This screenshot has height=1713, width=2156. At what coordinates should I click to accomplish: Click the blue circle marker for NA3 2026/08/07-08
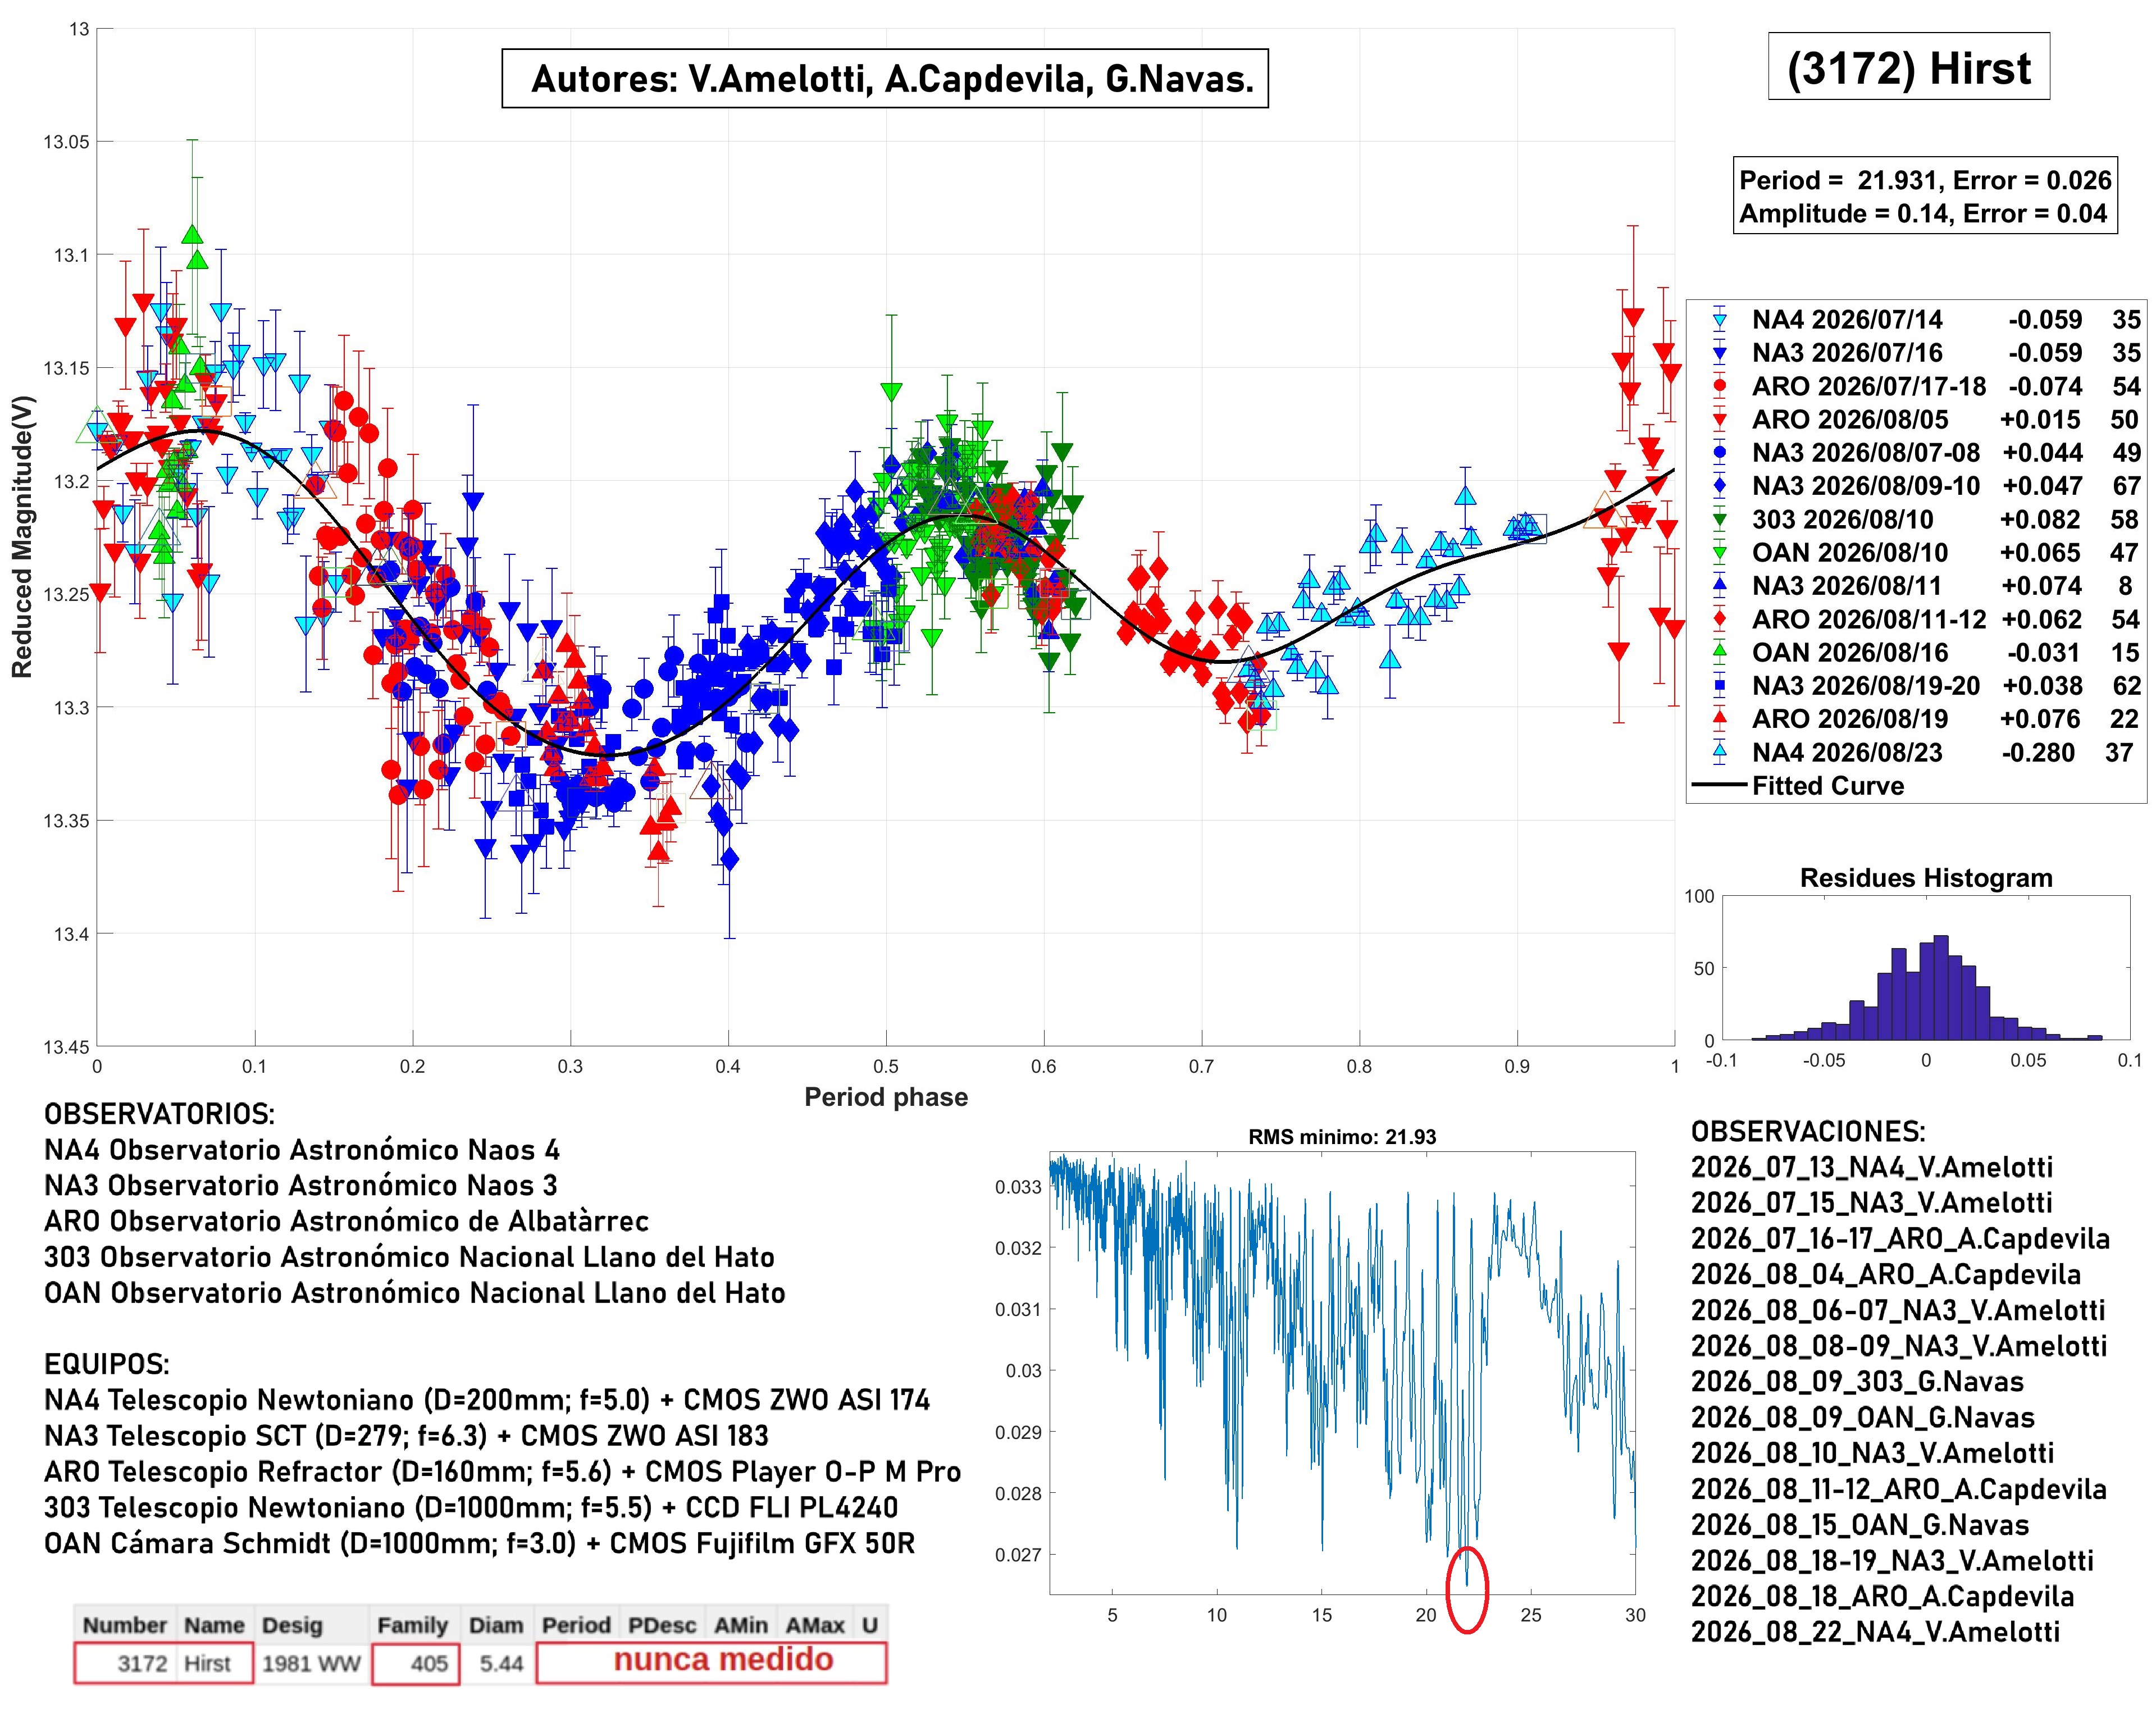pos(1720,453)
